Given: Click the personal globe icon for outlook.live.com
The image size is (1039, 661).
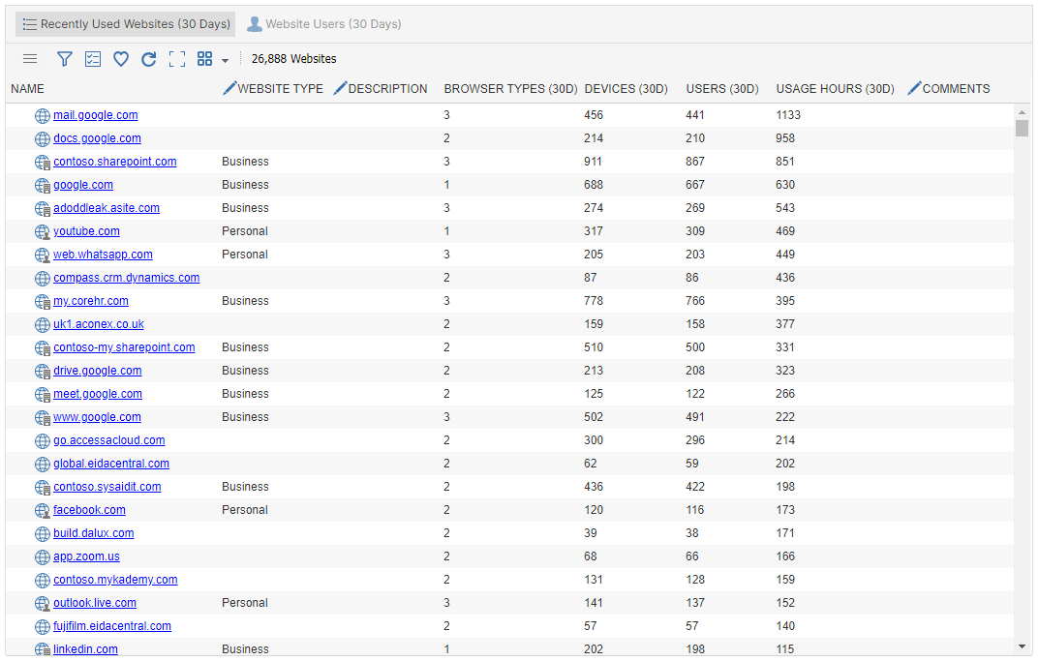Looking at the screenshot, I should click(x=43, y=603).
